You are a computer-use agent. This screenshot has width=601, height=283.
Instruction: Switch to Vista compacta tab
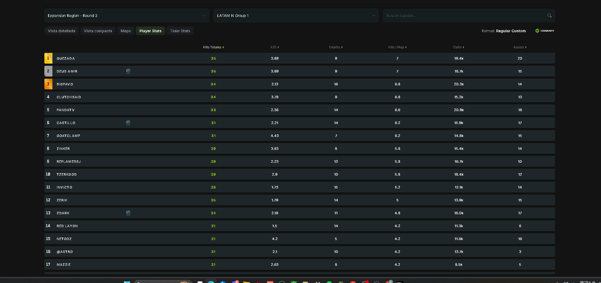pyautogui.click(x=98, y=31)
